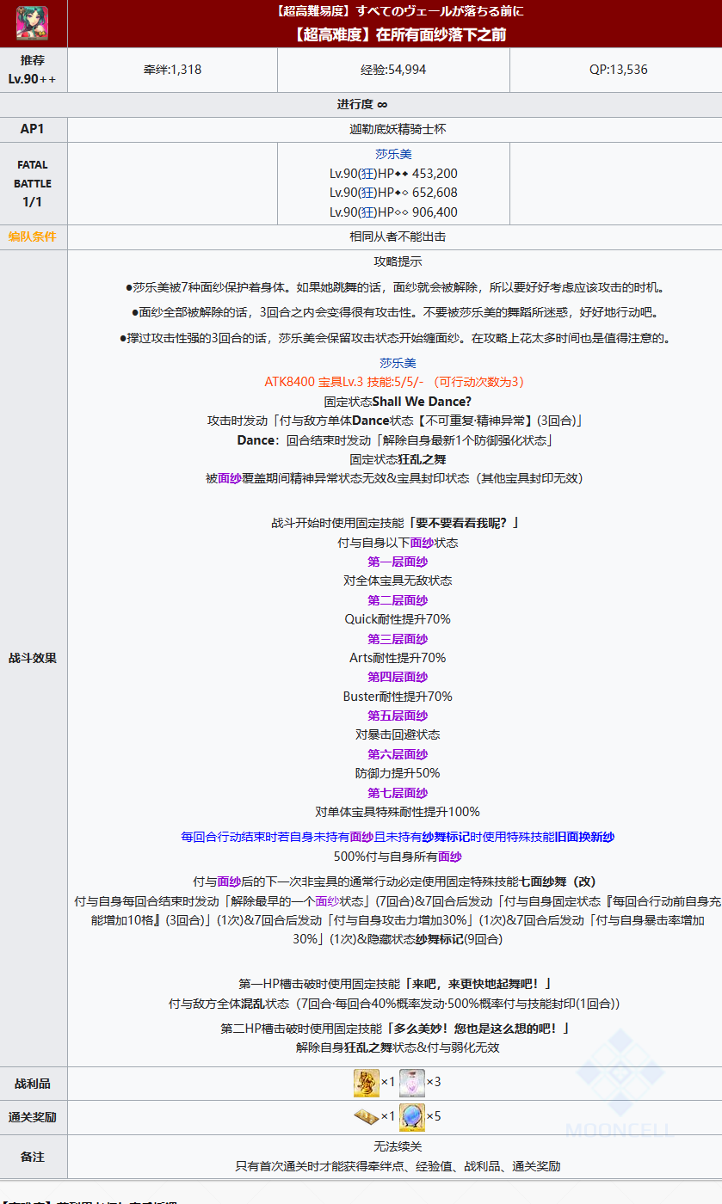
Task: Click 对单体宝具特殊耐性提升100% text
Action: 398,812
